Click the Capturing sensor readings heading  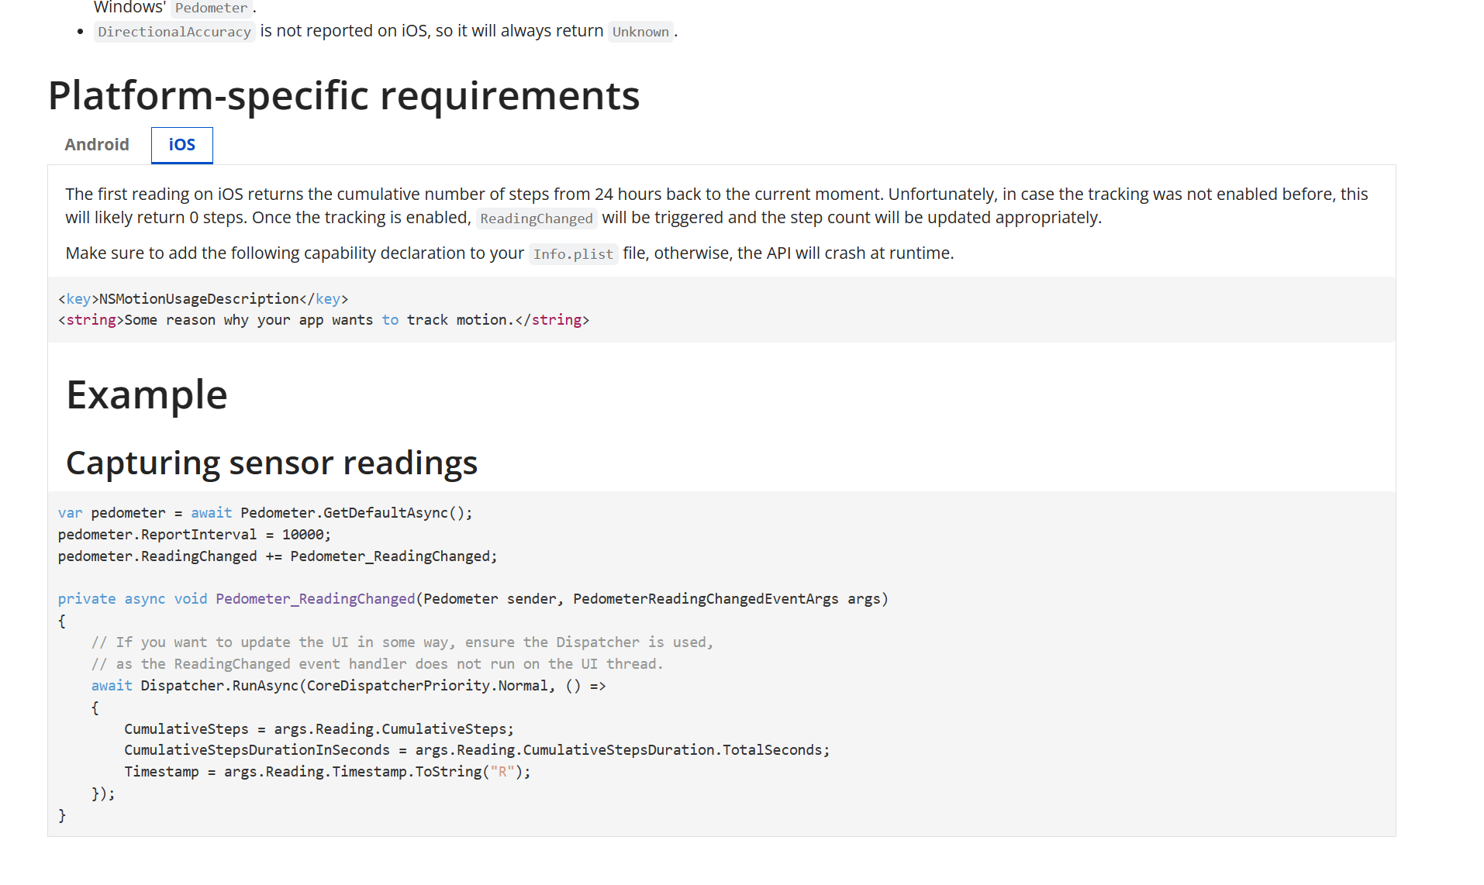[271, 463]
